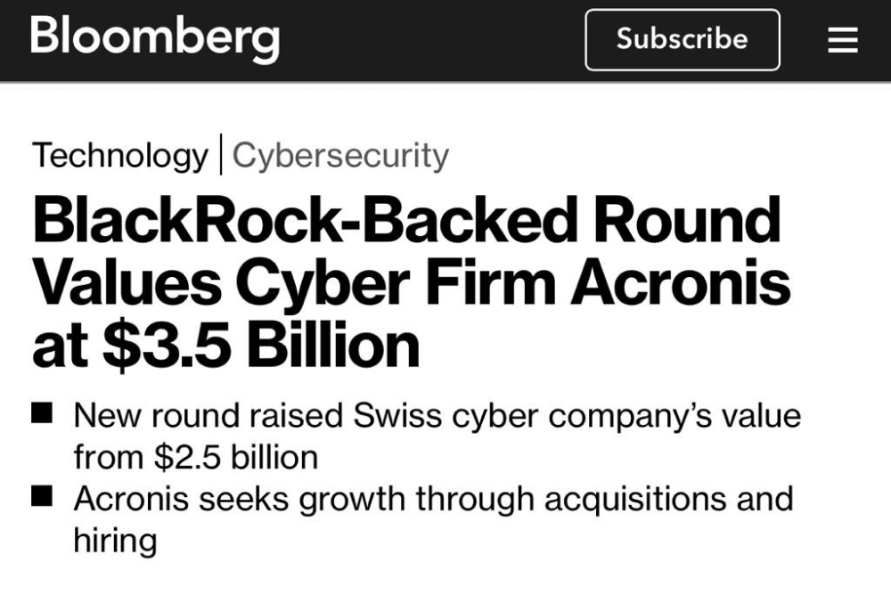891x595 pixels.
Task: Go to the Cybersecurity category link
Action: click(340, 156)
